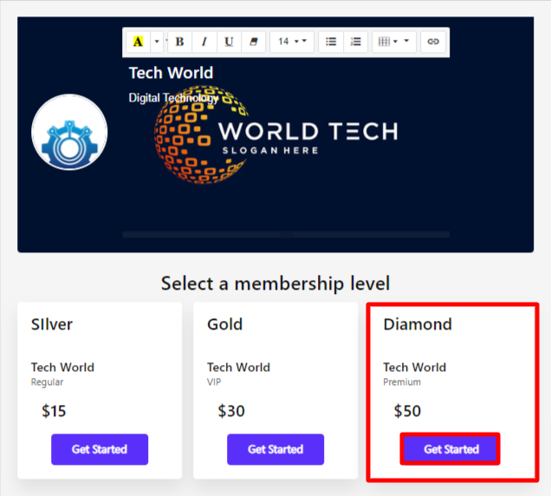Select the Diamond membership card heading
Screen dimensions: 551x496
(x=418, y=324)
